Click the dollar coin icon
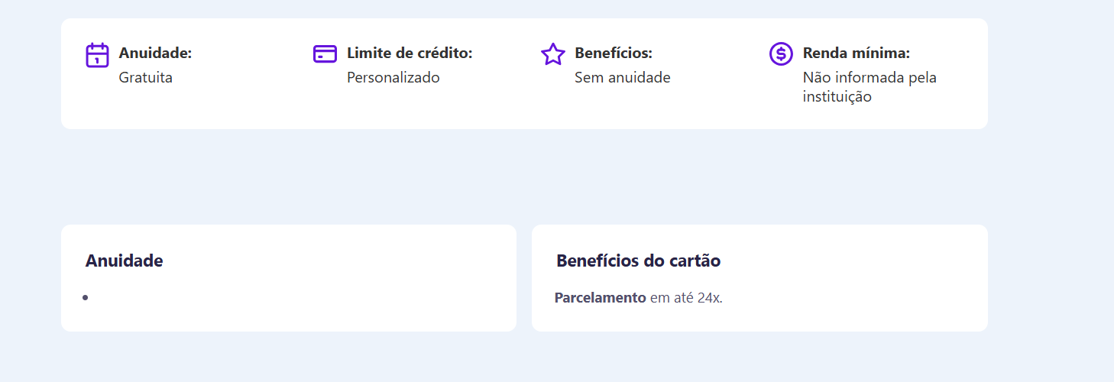This screenshot has width=1114, height=382. tap(780, 54)
